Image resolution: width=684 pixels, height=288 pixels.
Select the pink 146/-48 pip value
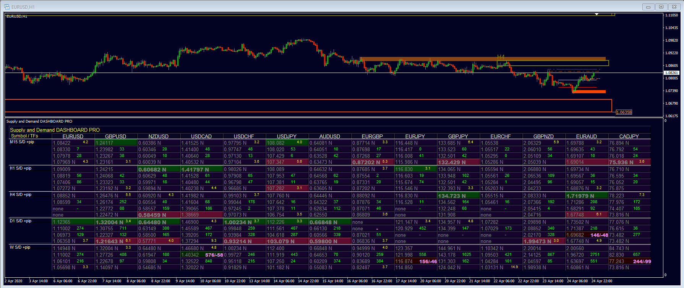point(599,235)
